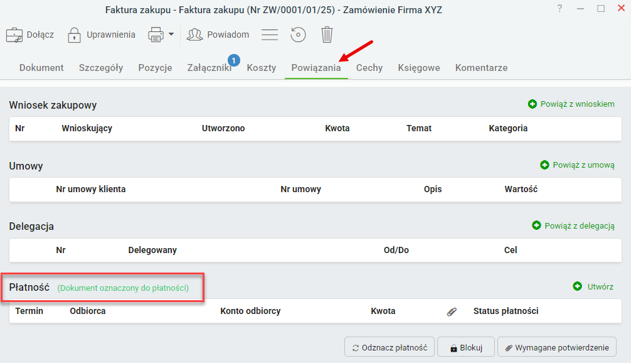The image size is (631, 363).
Task: Select the Powiązania tab
Action: 316,68
